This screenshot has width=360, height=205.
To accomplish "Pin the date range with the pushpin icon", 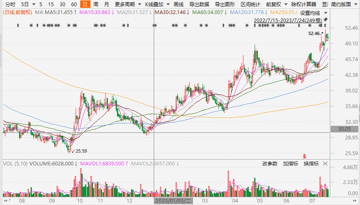I will (x=326, y=19).
